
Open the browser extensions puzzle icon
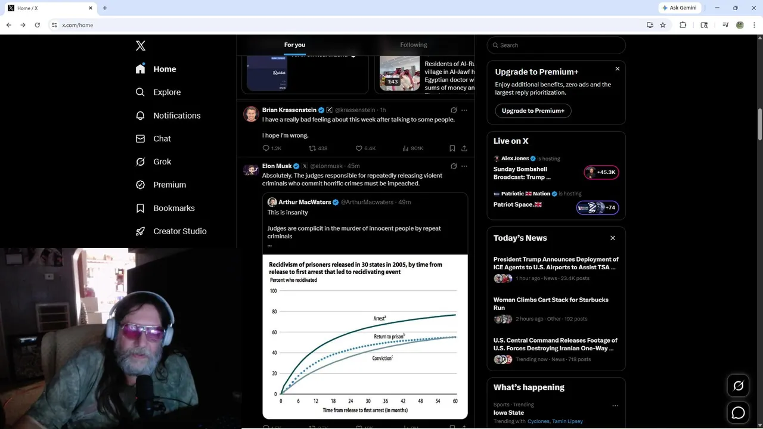[683, 25]
